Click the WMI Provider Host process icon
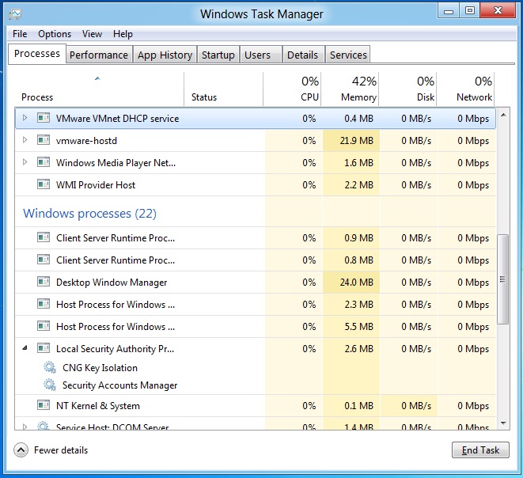 (44, 184)
